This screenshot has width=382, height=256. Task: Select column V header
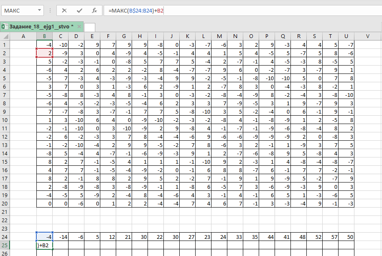(x=368, y=36)
